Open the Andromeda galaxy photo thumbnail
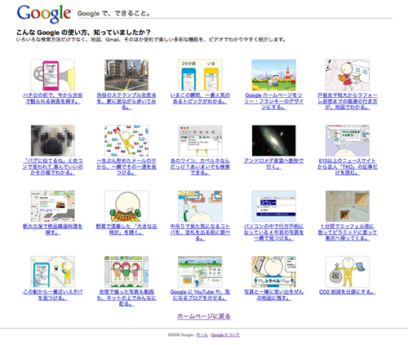The image size is (408, 345). [274, 140]
